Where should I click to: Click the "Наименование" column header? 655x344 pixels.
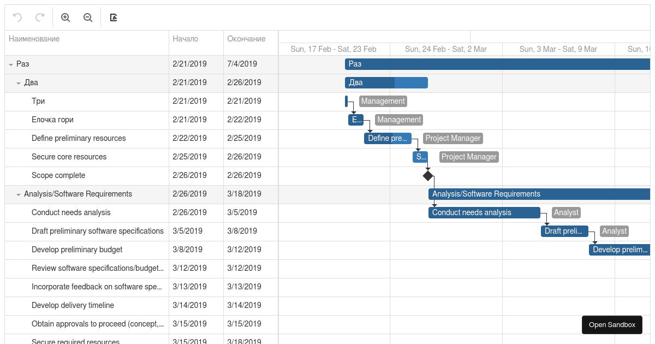coord(34,39)
